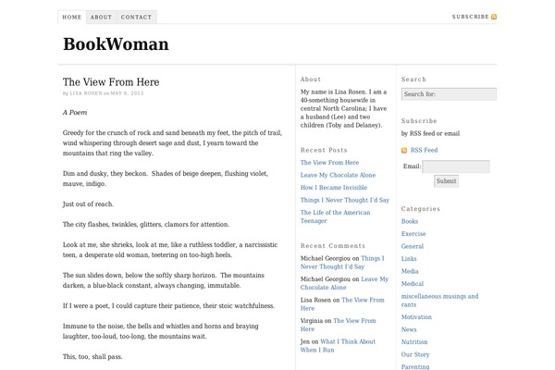Viewport: 555px width, 370px height.
Task: Click the line 'Just out of reach.'
Action: click(88, 203)
